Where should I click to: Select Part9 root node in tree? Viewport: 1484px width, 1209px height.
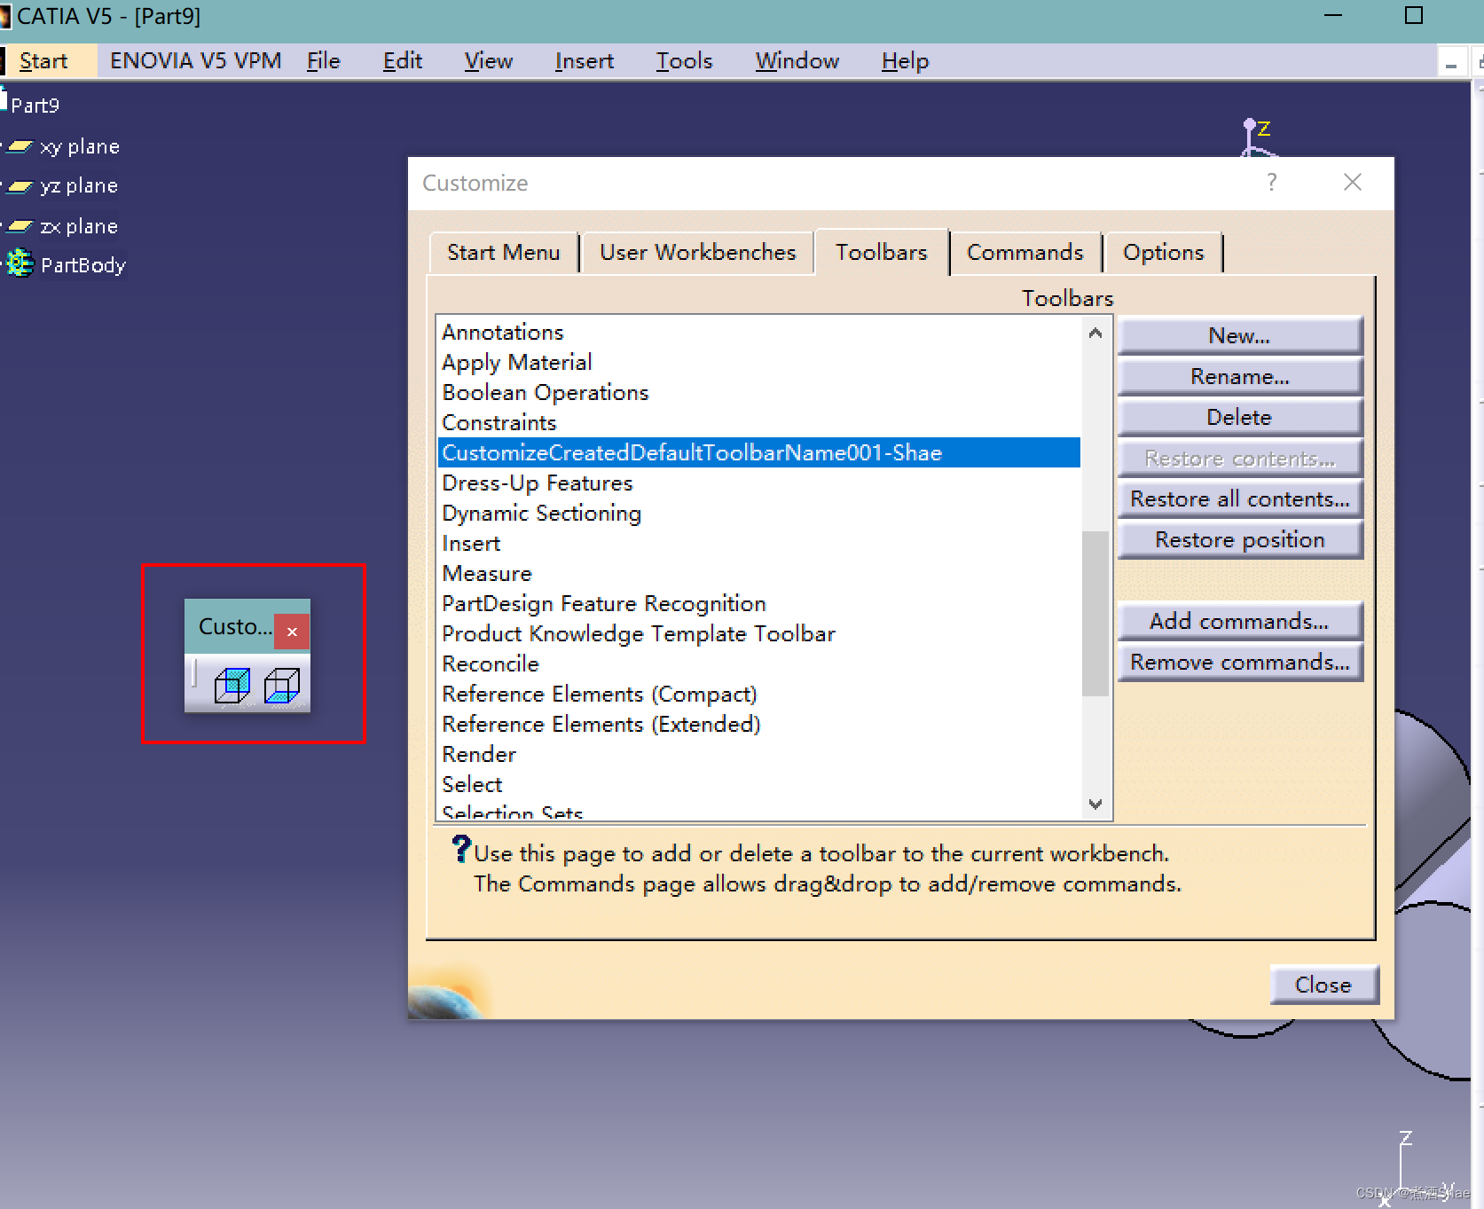point(35,106)
